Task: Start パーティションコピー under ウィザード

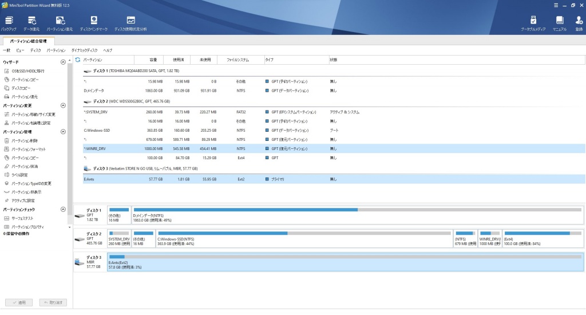Action: click(x=21, y=79)
